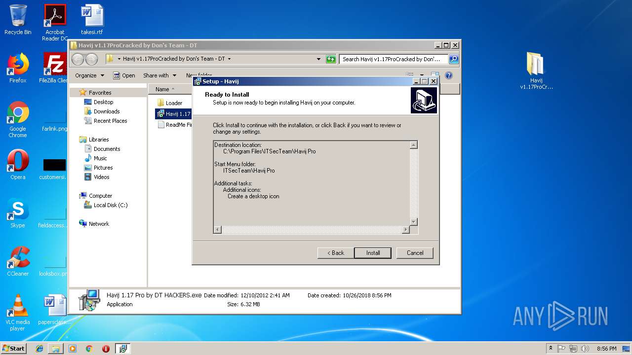This screenshot has width=632, height=355.
Task: Open Music library
Action: pos(100,158)
